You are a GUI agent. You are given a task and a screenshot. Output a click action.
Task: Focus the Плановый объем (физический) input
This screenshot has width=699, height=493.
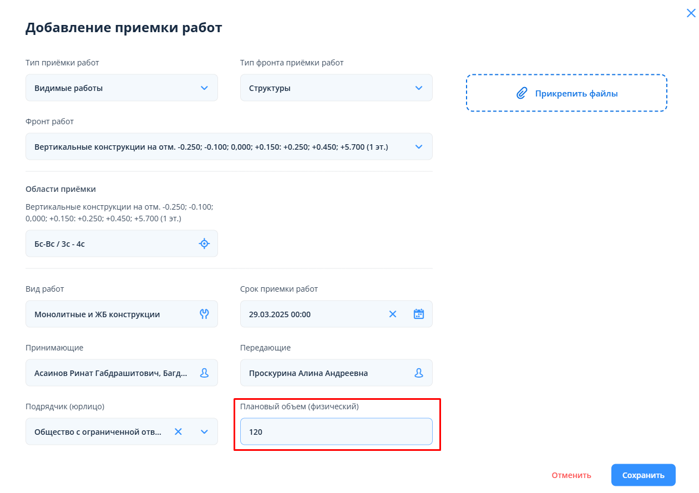[336, 431]
